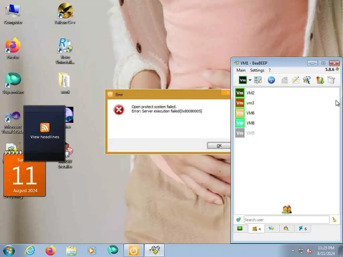Click the gray box icon at toolbar end
Screen dimensions: 343x257
click(331, 80)
